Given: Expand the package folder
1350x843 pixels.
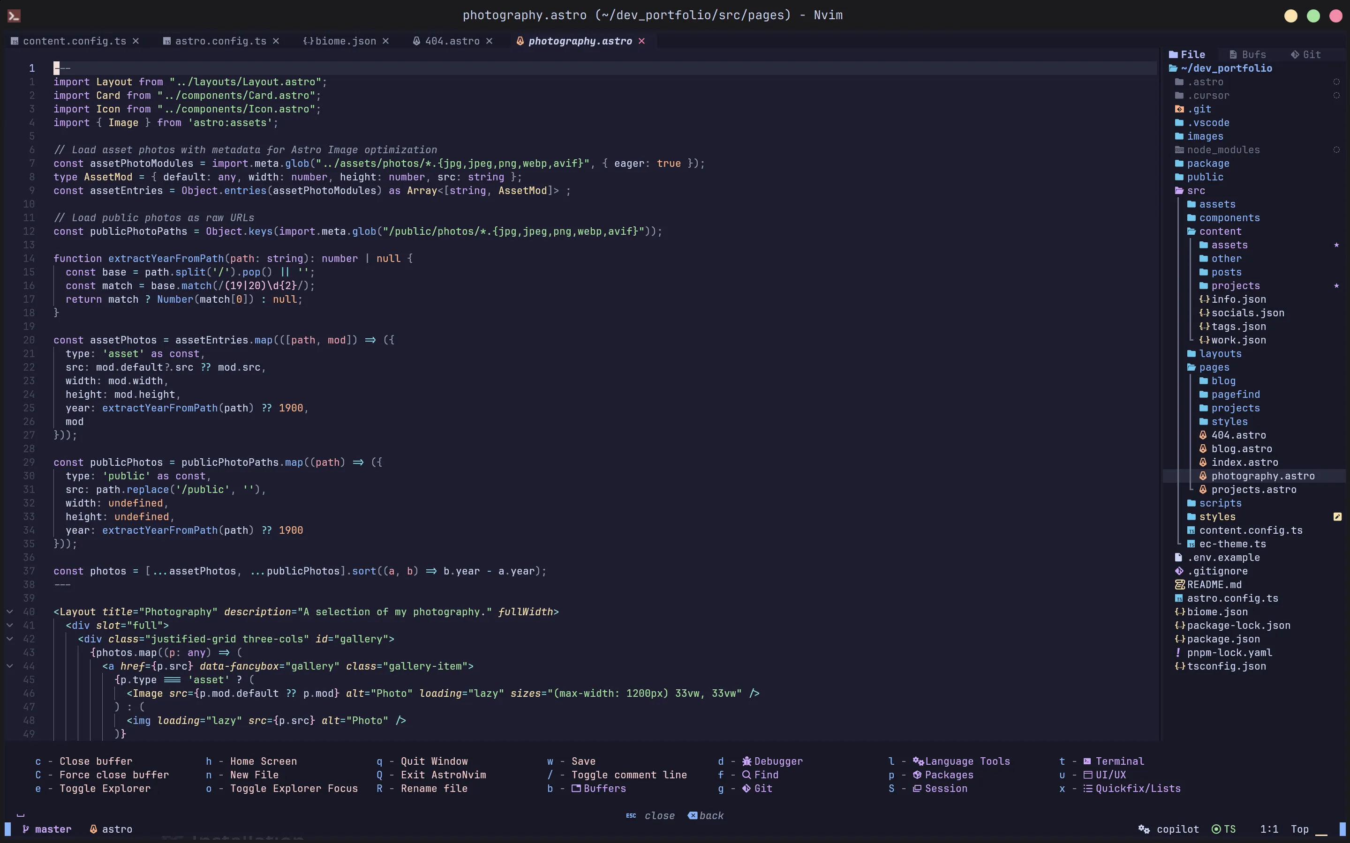Looking at the screenshot, I should pyautogui.click(x=1202, y=164).
